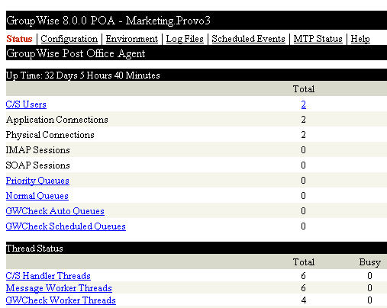Open the Message Worker Threads link
Viewport: 387px width, 308px height.
pos(59,288)
